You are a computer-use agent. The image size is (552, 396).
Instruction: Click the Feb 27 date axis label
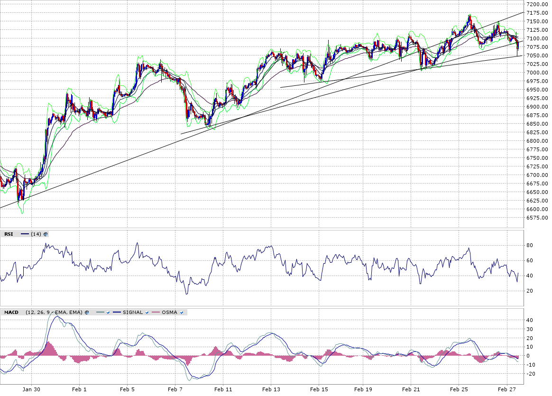pos(506,389)
